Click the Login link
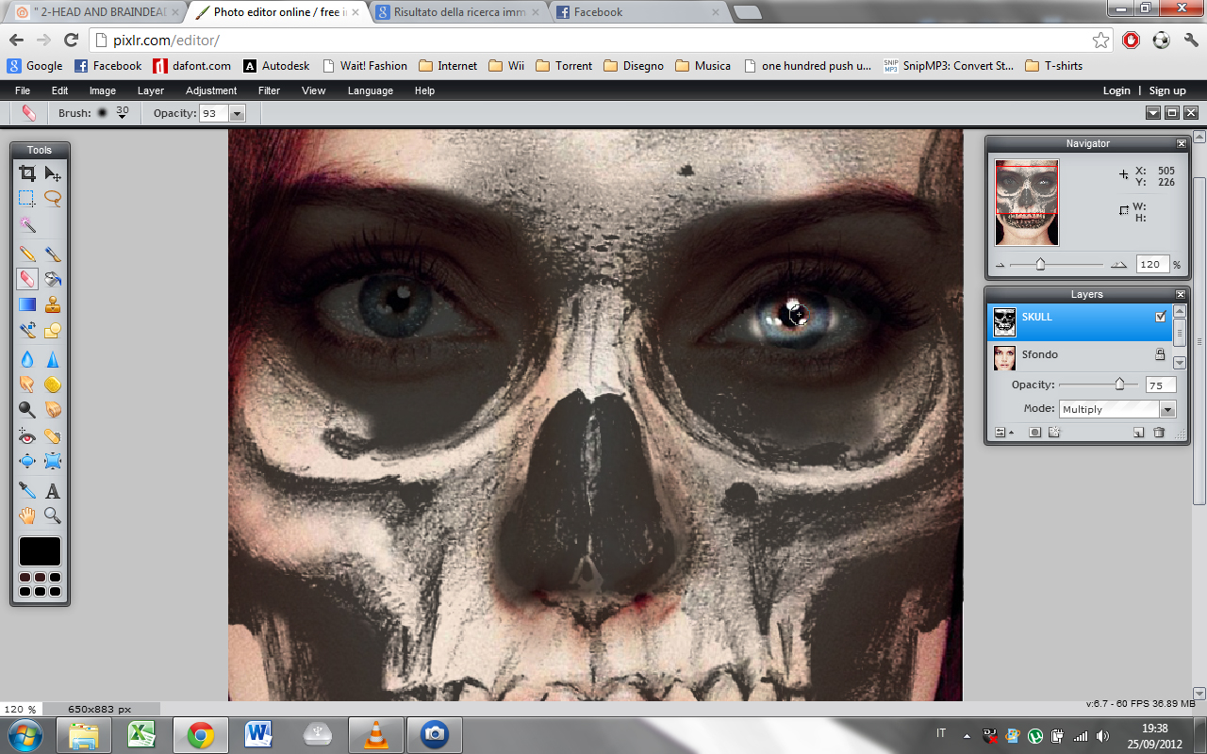Viewport: 1207px width, 754px height. point(1116,90)
